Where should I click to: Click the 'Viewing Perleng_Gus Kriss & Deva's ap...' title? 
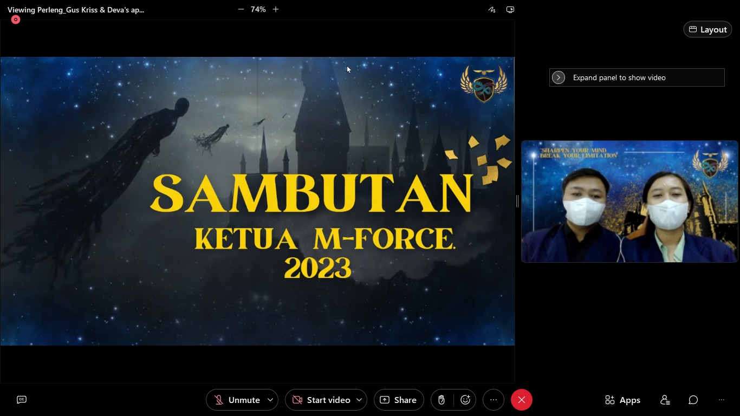tap(76, 9)
